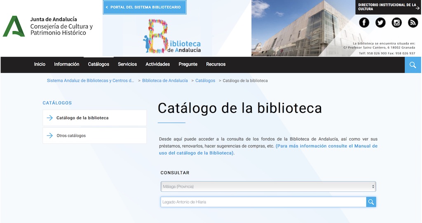Image resolution: width=422 pixels, height=223 pixels.
Task: Go back to Portal del Sistema Bibliotecario
Action: [x=145, y=7]
